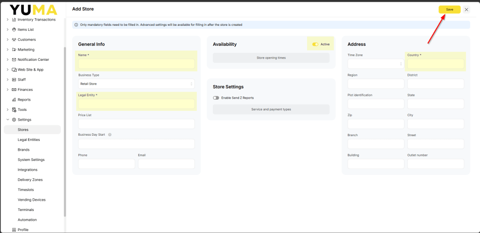480x233 pixels.
Task: Click the Branch input field
Action: 376,144
